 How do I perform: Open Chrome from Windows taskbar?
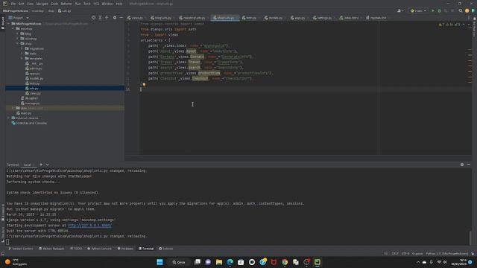pos(285,262)
